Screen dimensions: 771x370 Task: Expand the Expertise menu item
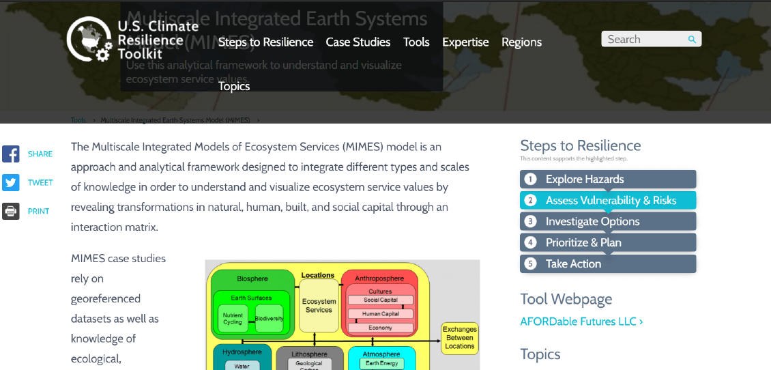(465, 42)
